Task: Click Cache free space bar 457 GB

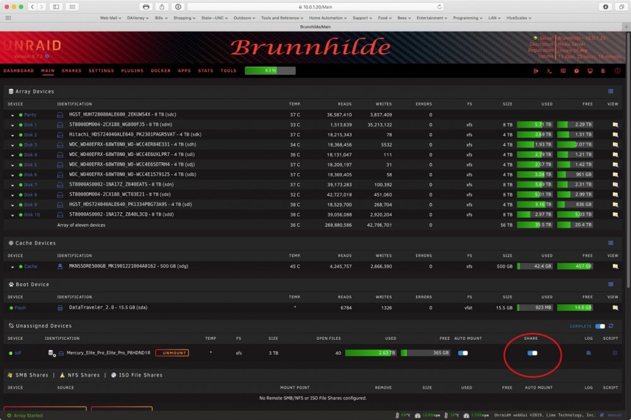Action: coord(575,266)
